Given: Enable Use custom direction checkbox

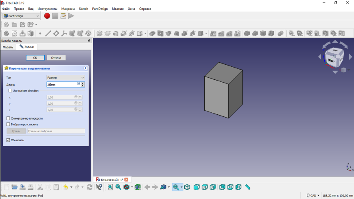Looking at the screenshot, I should pyautogui.click(x=11, y=91).
